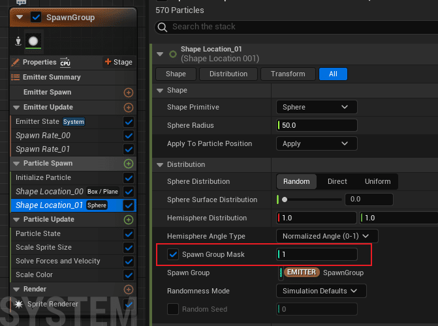The image size is (438, 326).
Task: Click the System badge on Emitter State
Action: pyautogui.click(x=74, y=122)
